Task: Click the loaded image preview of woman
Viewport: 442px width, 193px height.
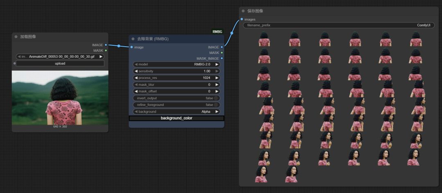Action: coord(60,98)
